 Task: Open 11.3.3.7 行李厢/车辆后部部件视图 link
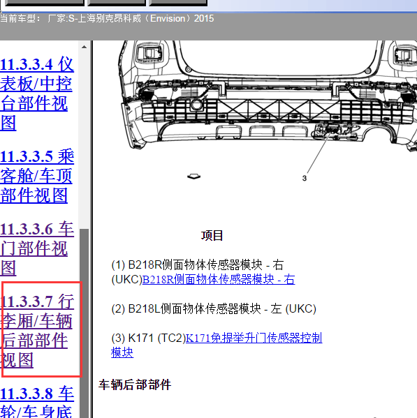(36, 331)
